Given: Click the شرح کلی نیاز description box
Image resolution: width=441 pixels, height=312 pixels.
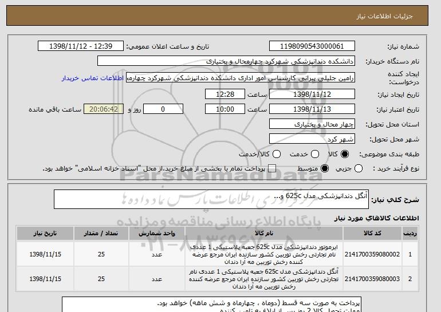Looking at the screenshot, I should tap(211, 199).
